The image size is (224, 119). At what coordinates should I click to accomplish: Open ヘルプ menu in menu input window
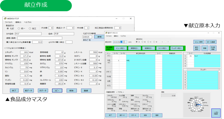click(x=123, y=36)
